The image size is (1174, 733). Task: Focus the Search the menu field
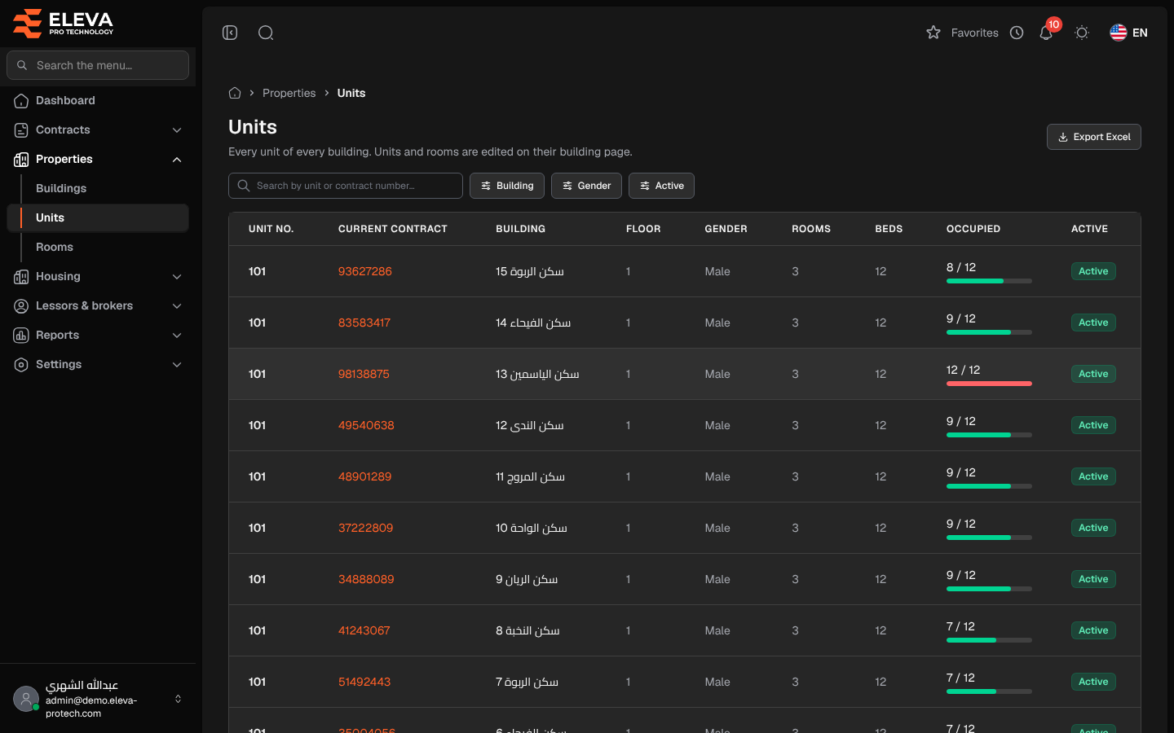click(98, 65)
